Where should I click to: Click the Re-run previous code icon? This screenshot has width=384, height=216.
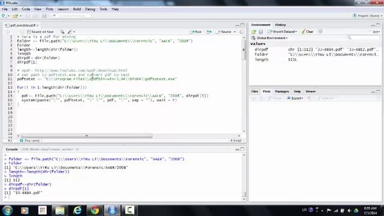[x=209, y=32]
